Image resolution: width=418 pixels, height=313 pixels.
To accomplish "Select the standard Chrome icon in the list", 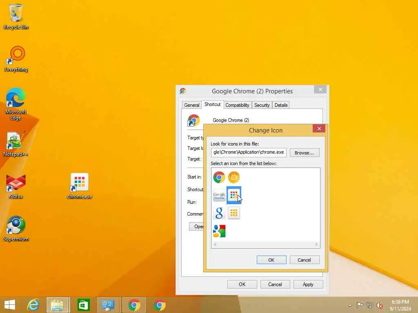I will coord(219,177).
